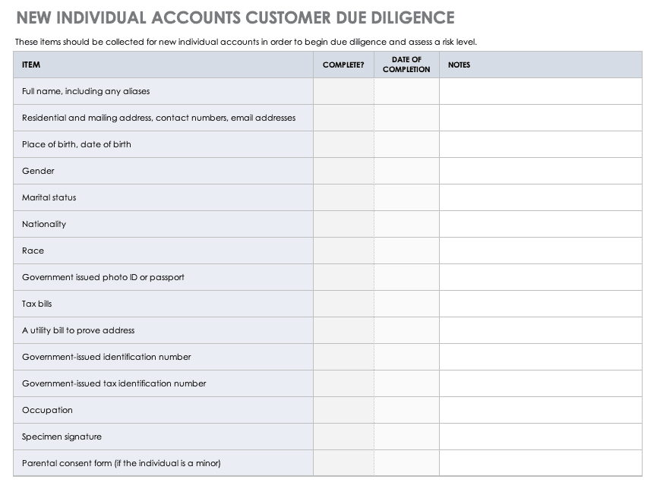Click the Notes cell for Full name row

[541, 91]
